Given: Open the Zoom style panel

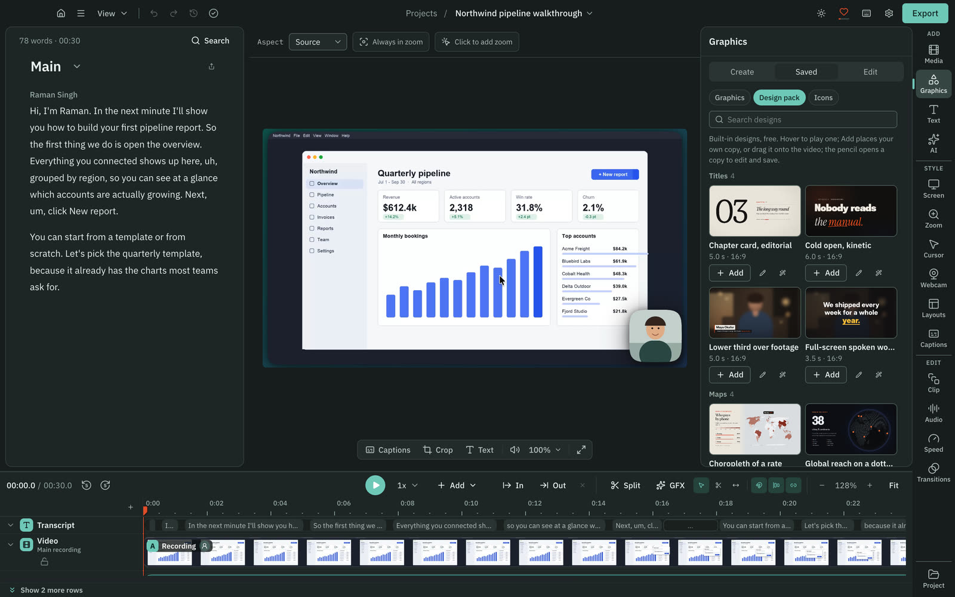Looking at the screenshot, I should [x=934, y=219].
